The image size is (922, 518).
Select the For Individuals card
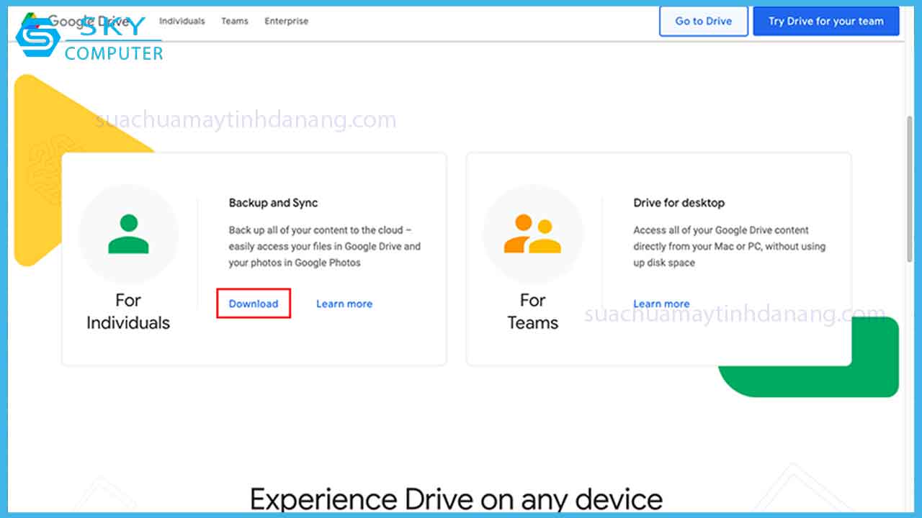[254, 259]
